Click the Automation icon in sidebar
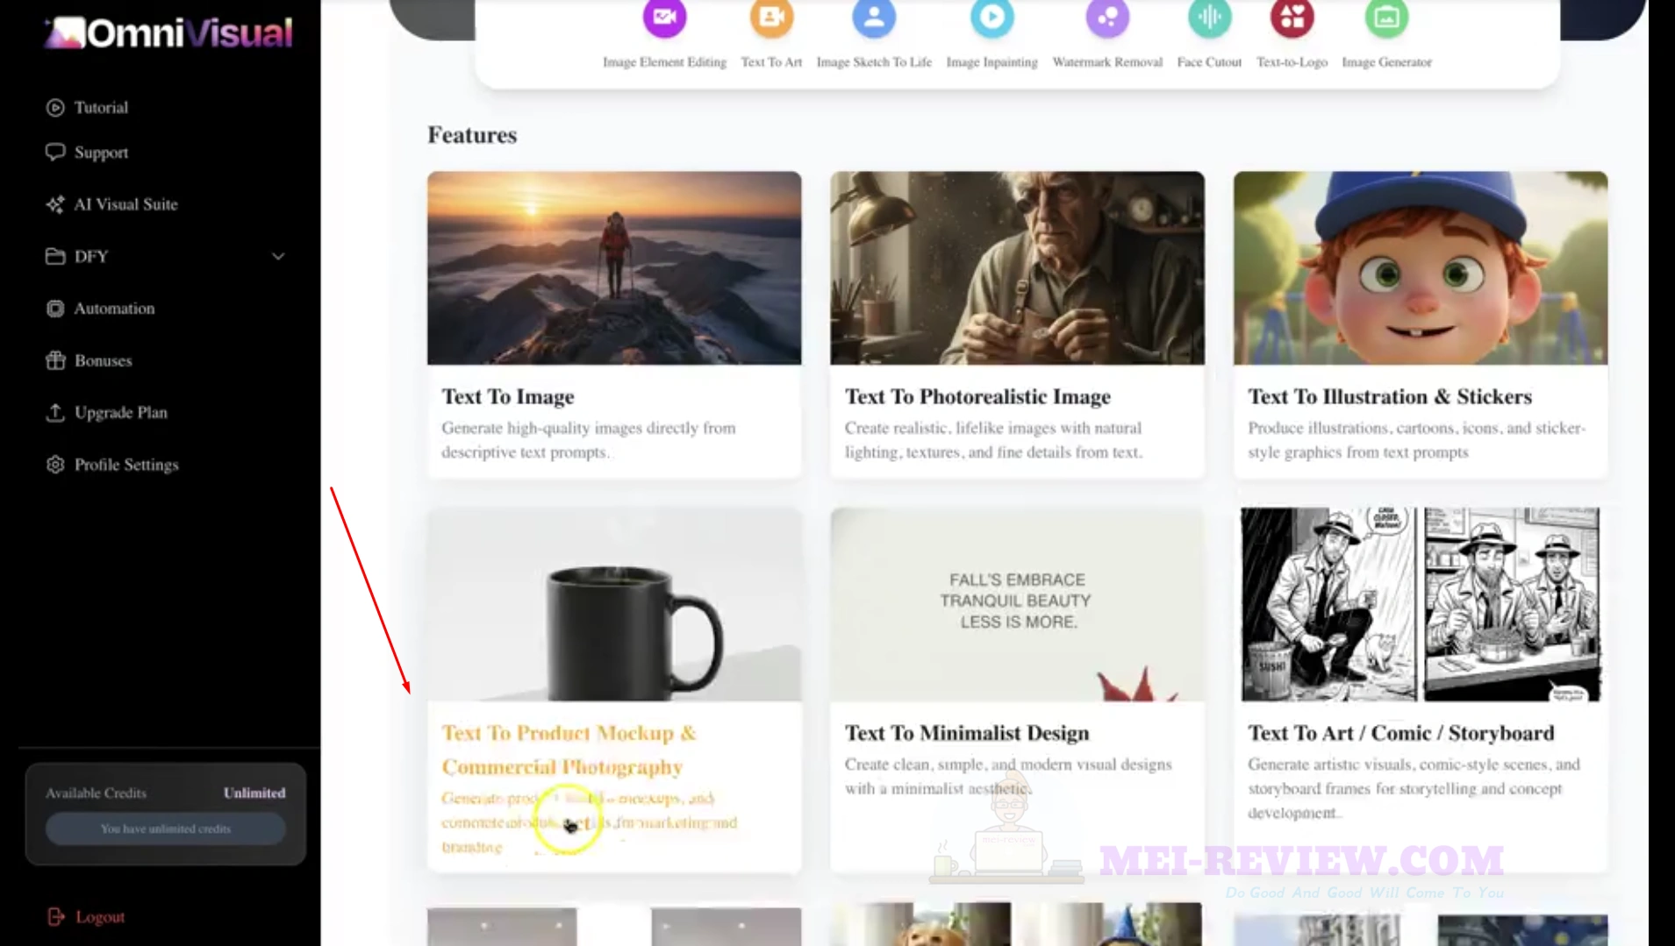The height and width of the screenshot is (946, 1675). click(55, 309)
